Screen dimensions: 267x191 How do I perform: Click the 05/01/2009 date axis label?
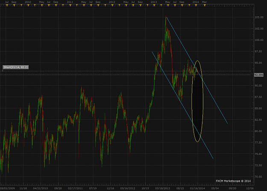7,188
